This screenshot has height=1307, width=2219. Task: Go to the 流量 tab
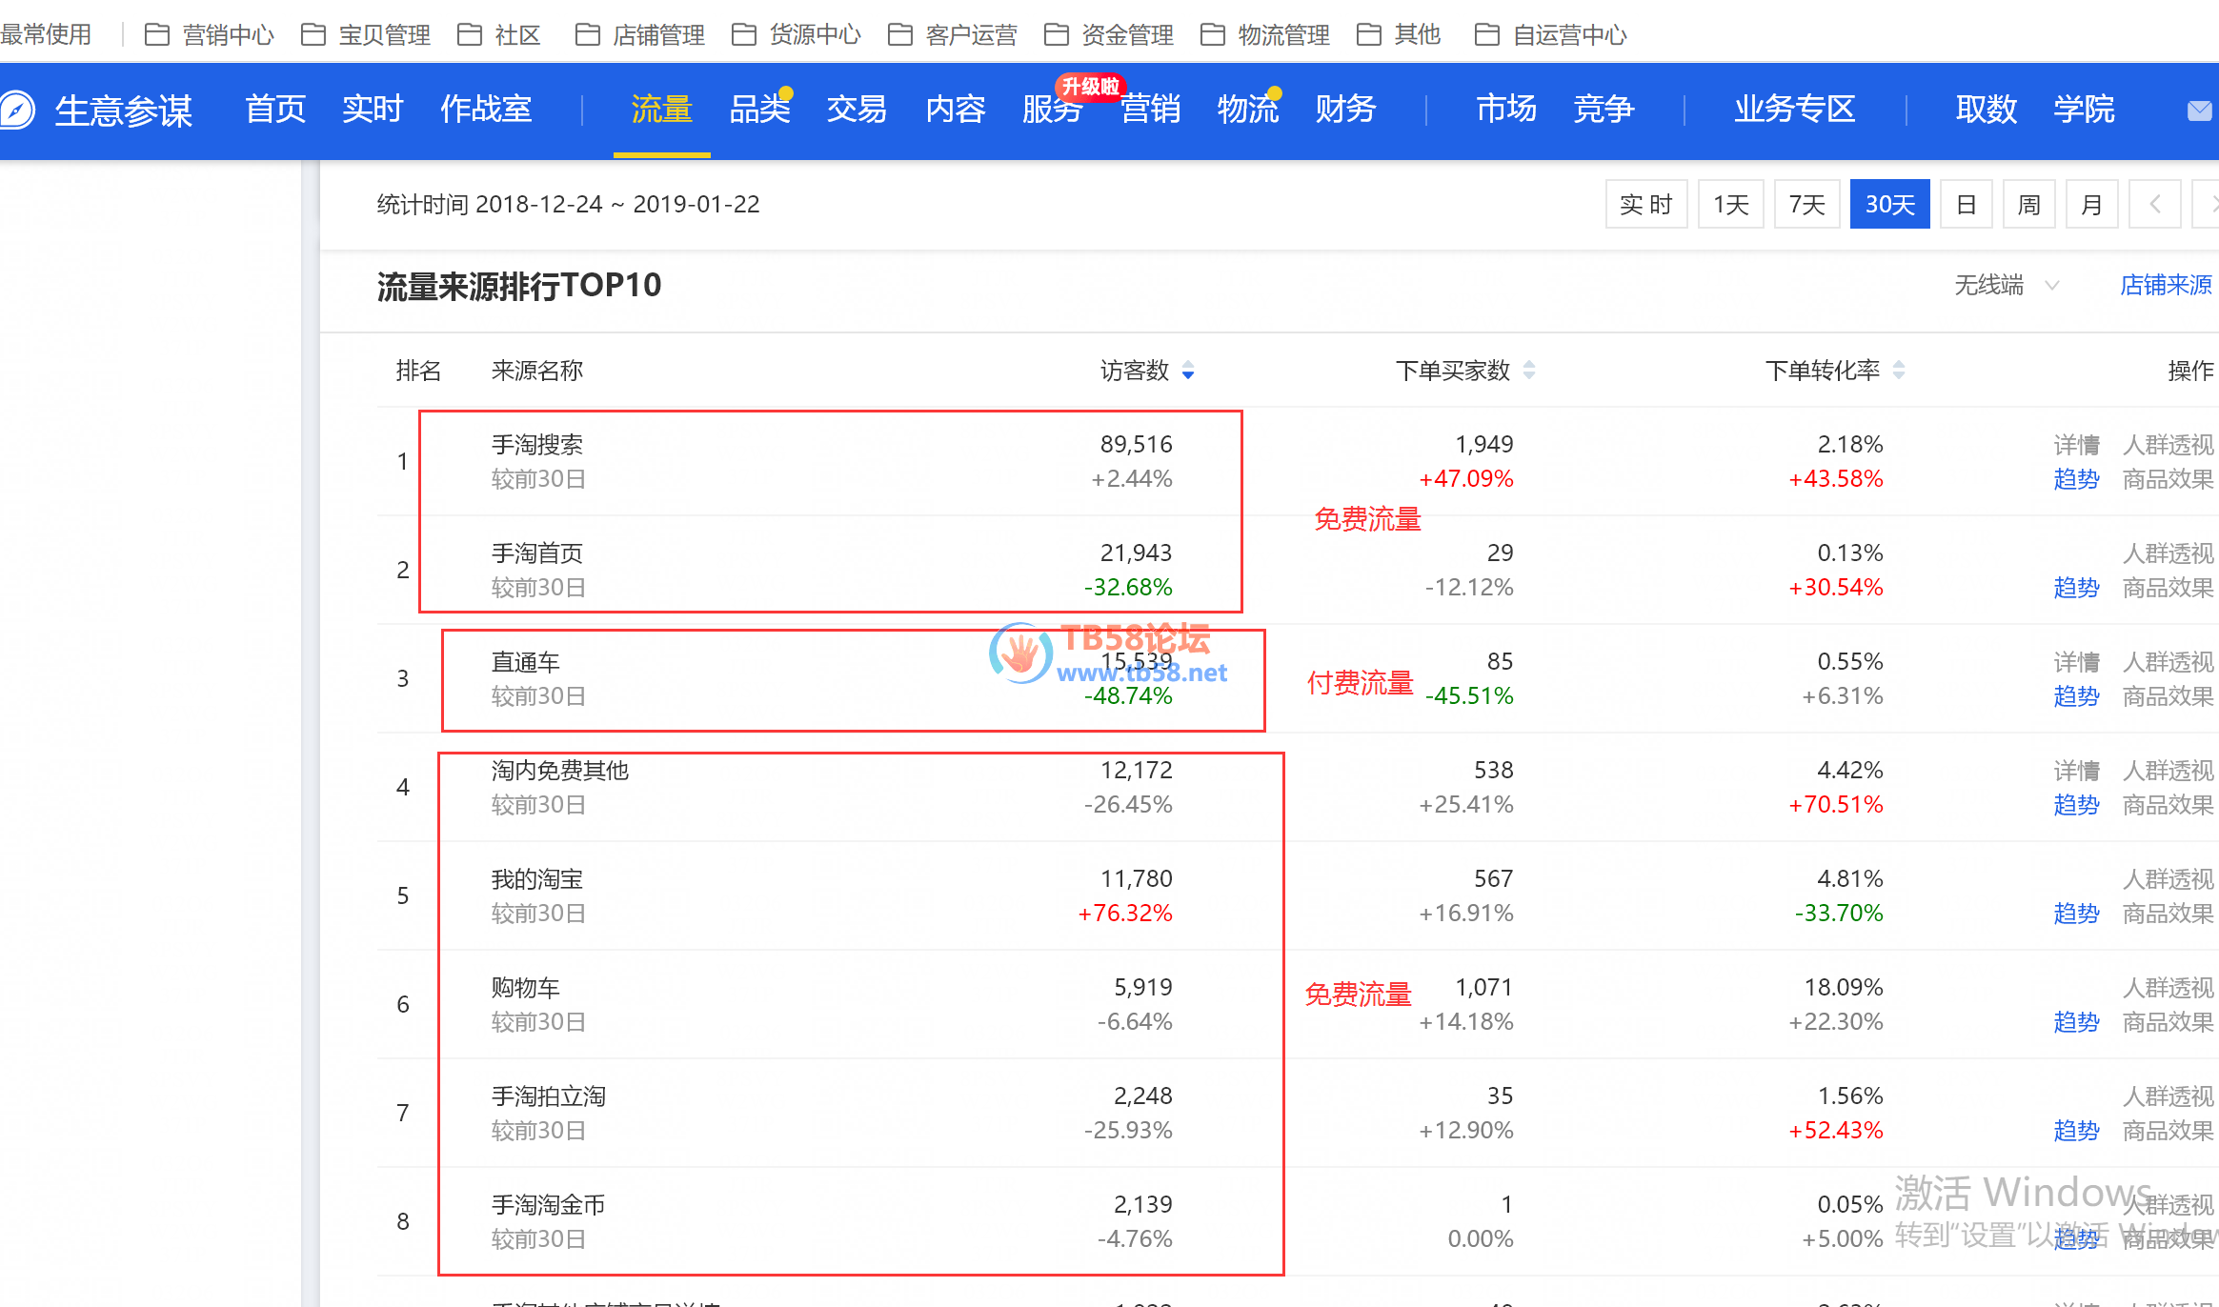pyautogui.click(x=661, y=110)
